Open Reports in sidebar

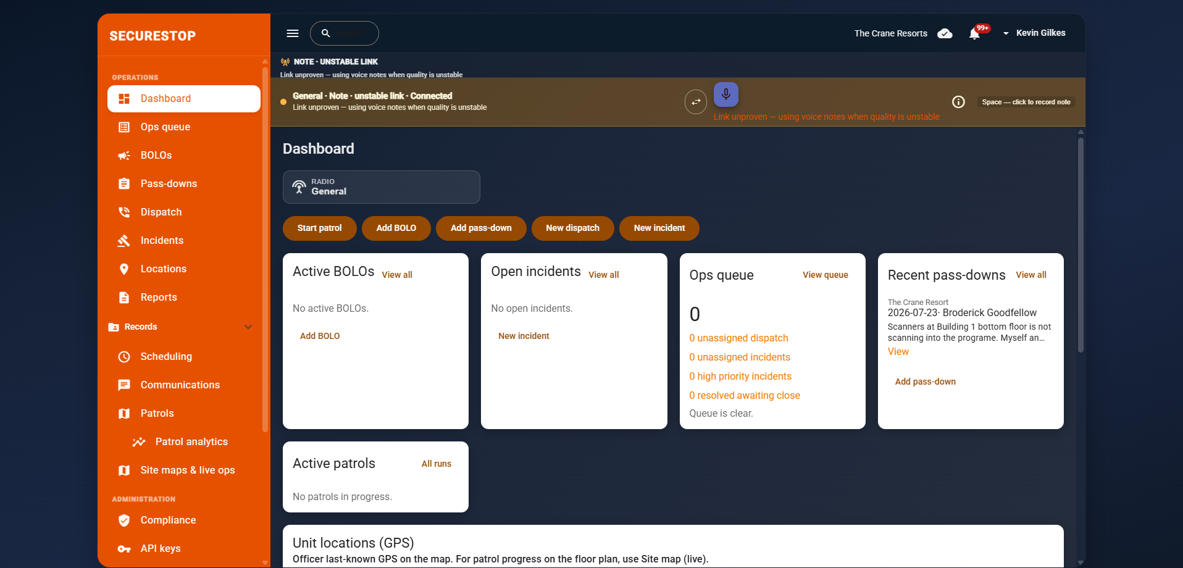point(184,298)
